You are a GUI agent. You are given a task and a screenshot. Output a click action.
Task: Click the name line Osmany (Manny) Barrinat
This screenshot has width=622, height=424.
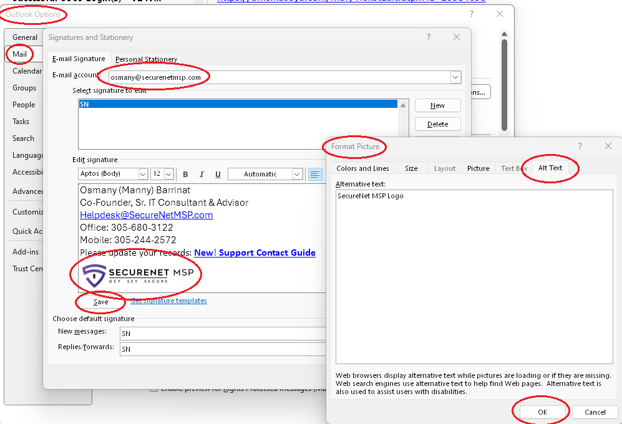(x=135, y=190)
